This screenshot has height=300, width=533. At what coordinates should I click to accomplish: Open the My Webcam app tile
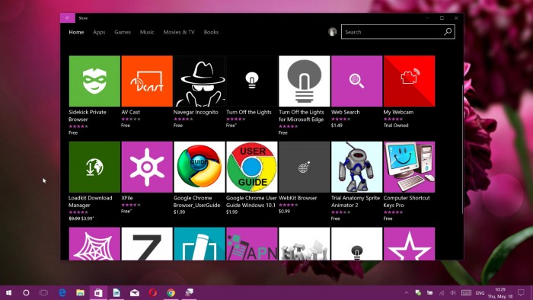(410, 81)
